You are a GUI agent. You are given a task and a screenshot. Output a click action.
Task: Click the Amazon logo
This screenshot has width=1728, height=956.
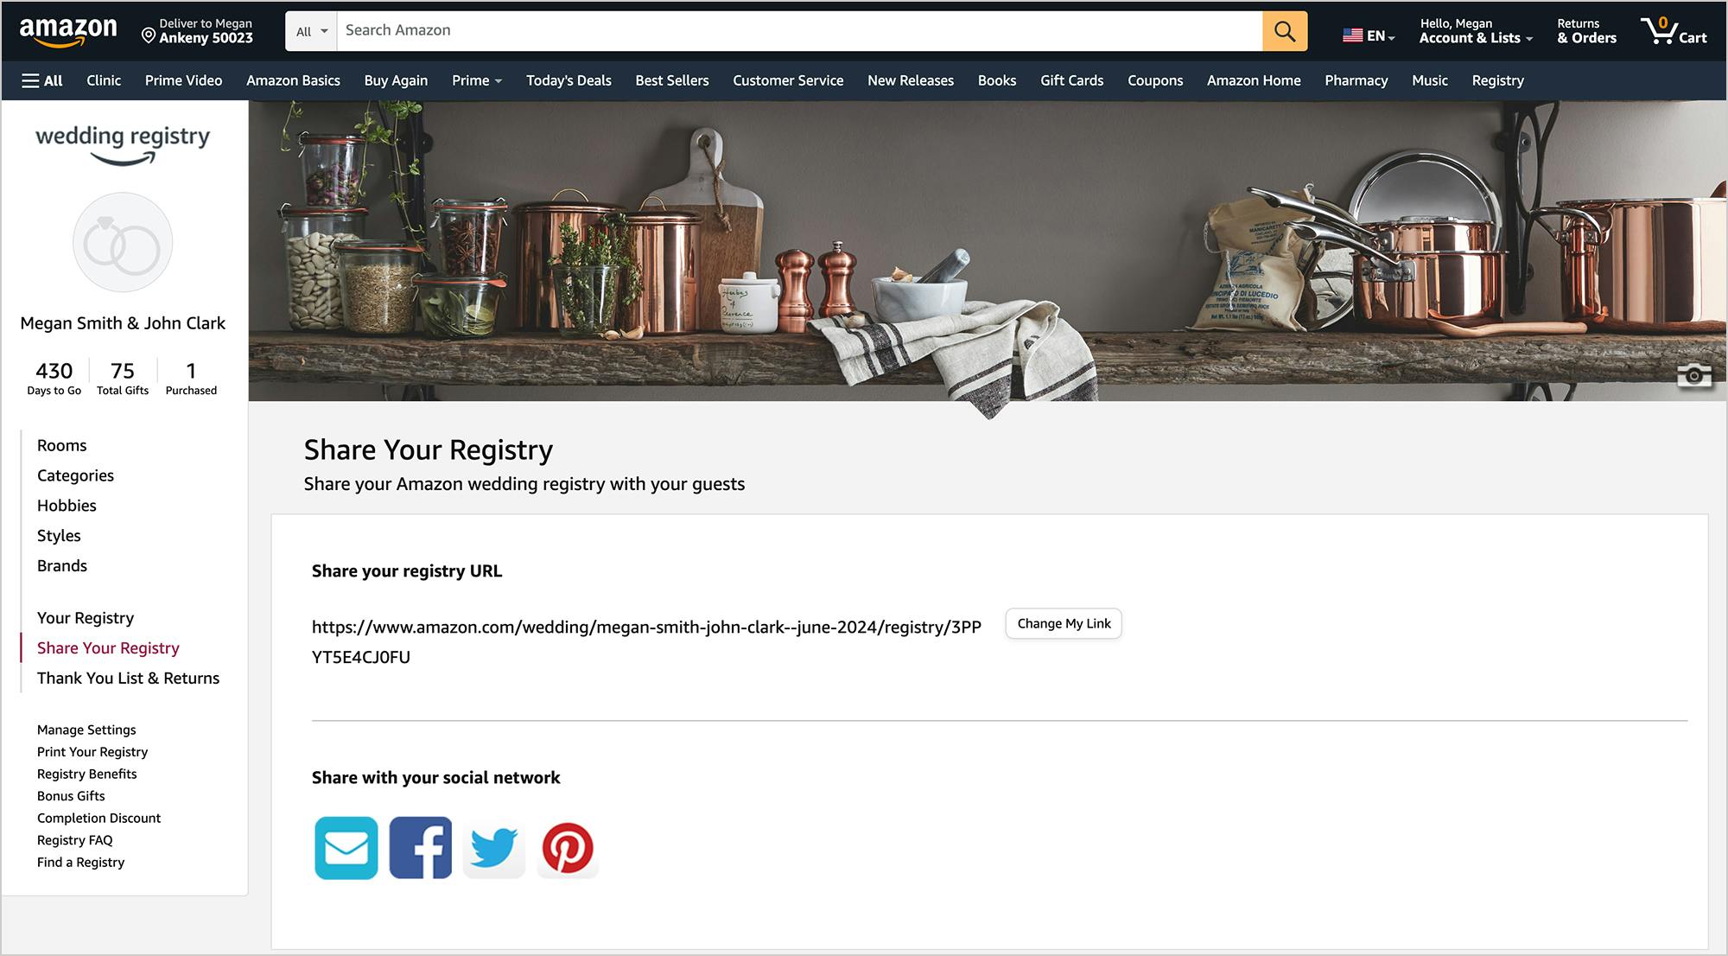pyautogui.click(x=68, y=31)
